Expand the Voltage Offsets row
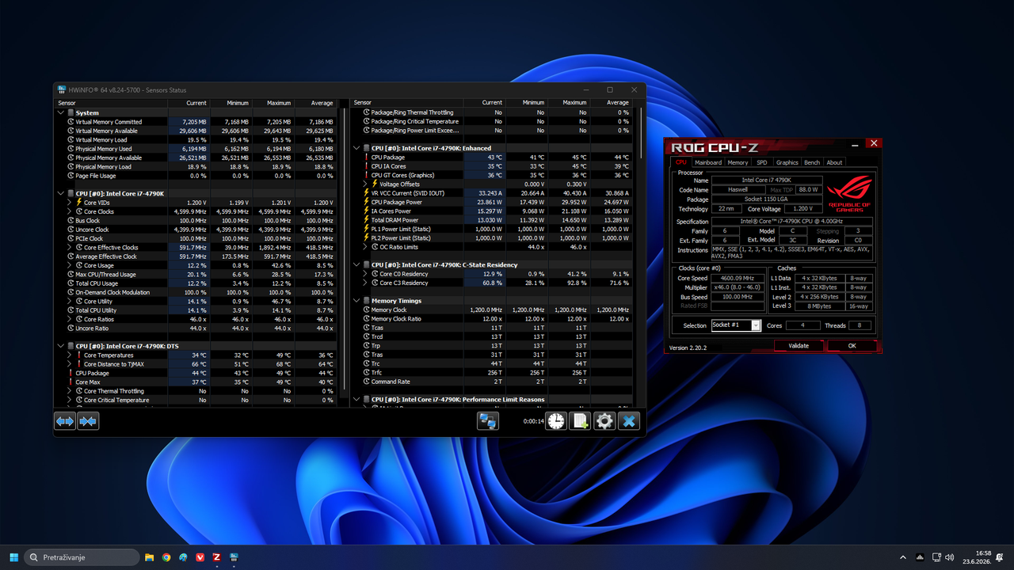Image resolution: width=1014 pixels, height=570 pixels. pyautogui.click(x=365, y=184)
